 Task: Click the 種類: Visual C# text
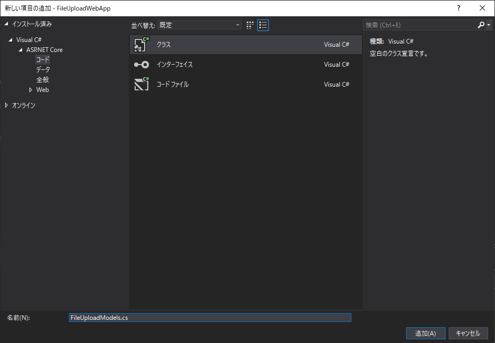tap(391, 41)
